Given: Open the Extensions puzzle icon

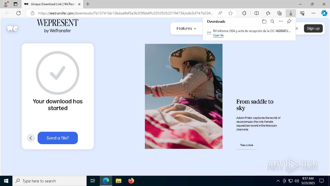Looking at the screenshot, I should point(244,13).
